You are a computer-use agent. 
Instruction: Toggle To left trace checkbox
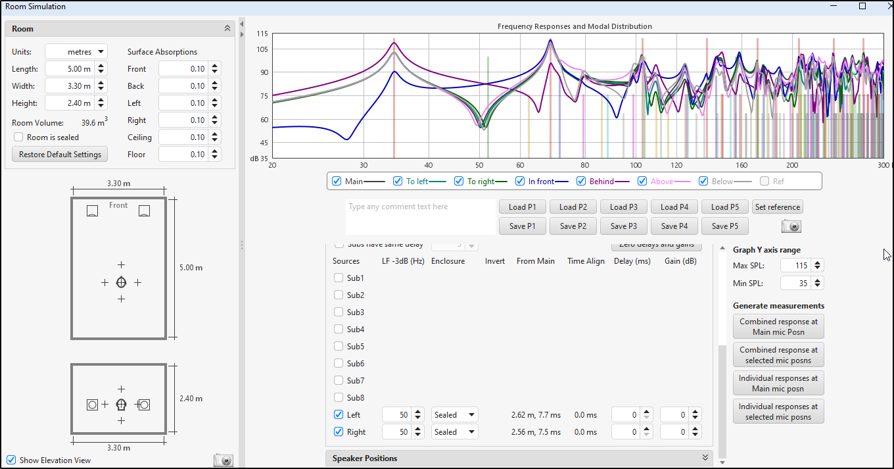point(398,181)
